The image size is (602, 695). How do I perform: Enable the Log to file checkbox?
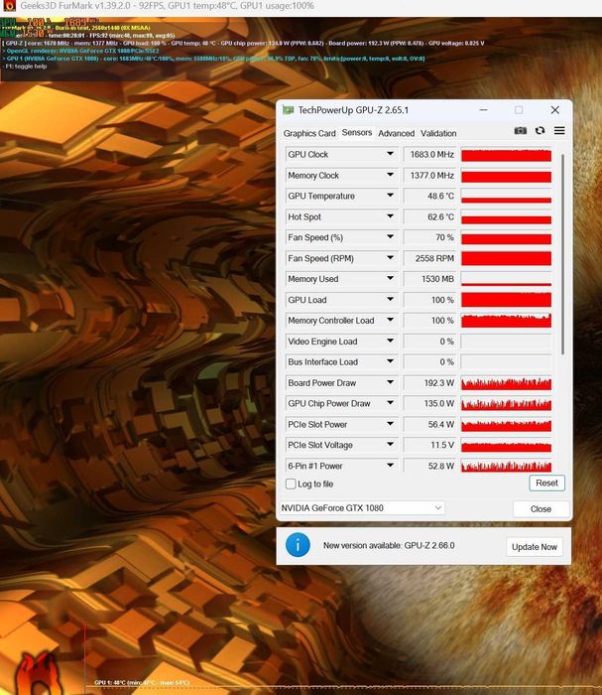(x=291, y=484)
